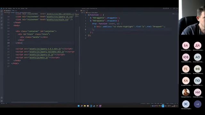Viewport: 205px width, 115px height.
Task: Select participant avatar ЗС
Action: (x=186, y=104)
